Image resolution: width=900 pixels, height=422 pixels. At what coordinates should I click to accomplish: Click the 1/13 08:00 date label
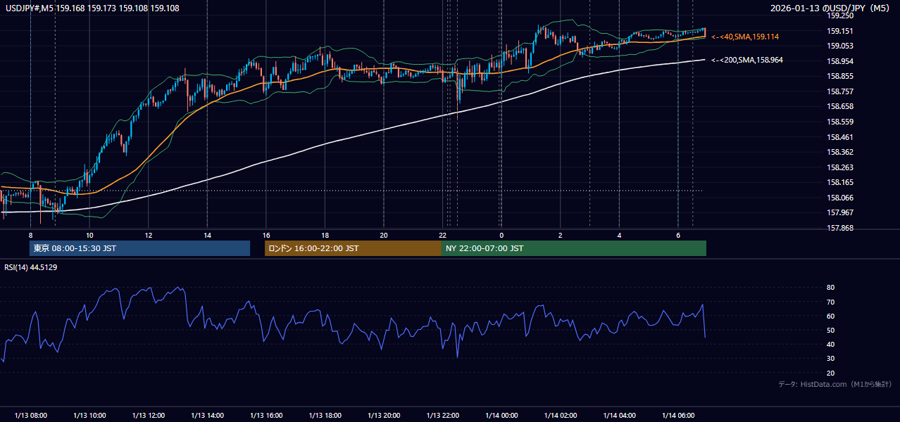pos(30,416)
